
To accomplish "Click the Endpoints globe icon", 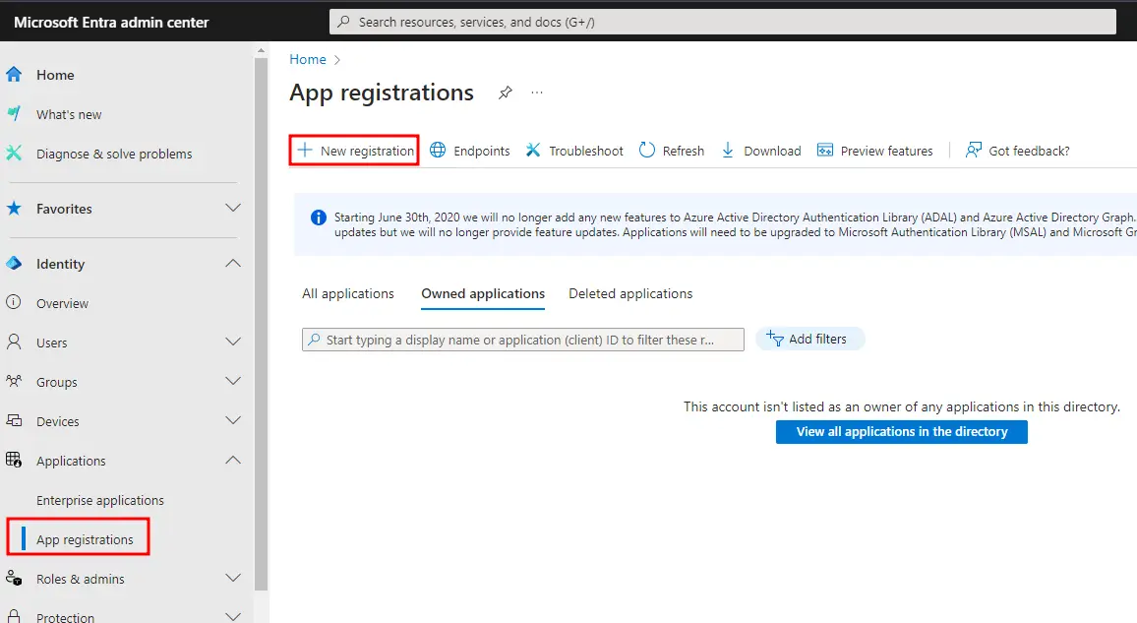I will tap(438, 151).
